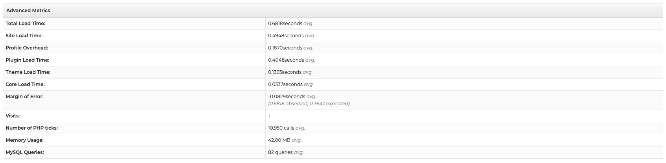Viewport: 666px width, 163px height.
Task: Select the Visits label
Action: (x=13, y=116)
